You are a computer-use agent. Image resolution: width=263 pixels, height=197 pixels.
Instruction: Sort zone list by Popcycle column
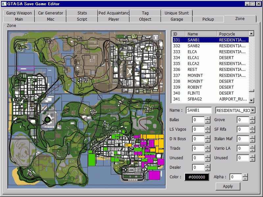pos(233,34)
